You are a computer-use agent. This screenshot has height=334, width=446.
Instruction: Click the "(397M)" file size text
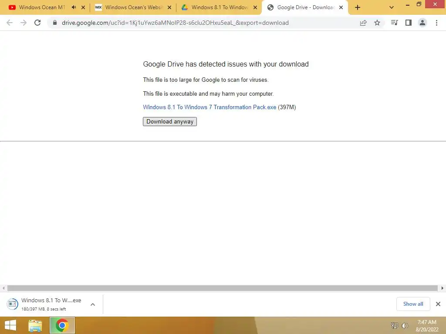[287, 107]
